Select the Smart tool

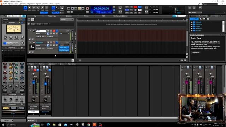click(x=25, y=8)
